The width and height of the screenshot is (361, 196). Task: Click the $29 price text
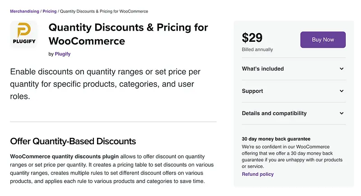coord(252,38)
